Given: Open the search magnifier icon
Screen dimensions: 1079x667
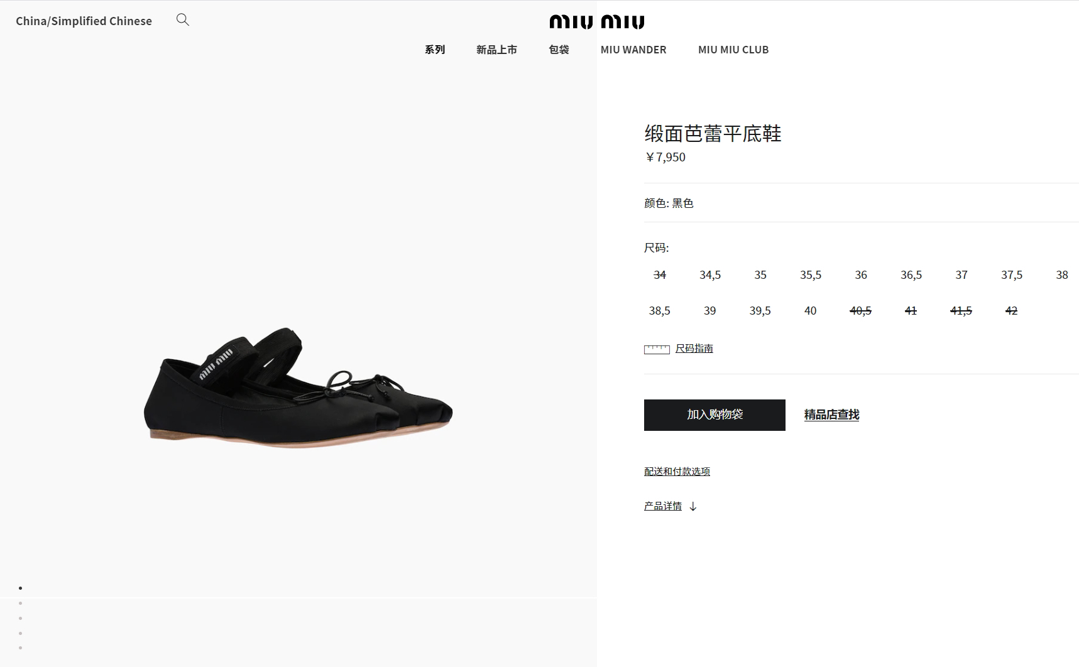Looking at the screenshot, I should [x=182, y=19].
